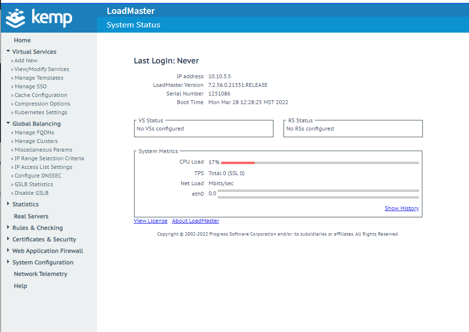Click the 'No VSs configured' text

(x=160, y=129)
